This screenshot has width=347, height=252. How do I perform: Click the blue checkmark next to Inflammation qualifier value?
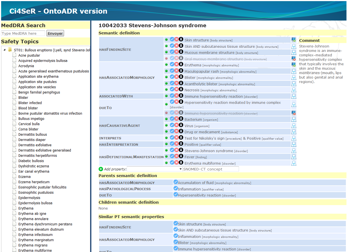[176, 188]
